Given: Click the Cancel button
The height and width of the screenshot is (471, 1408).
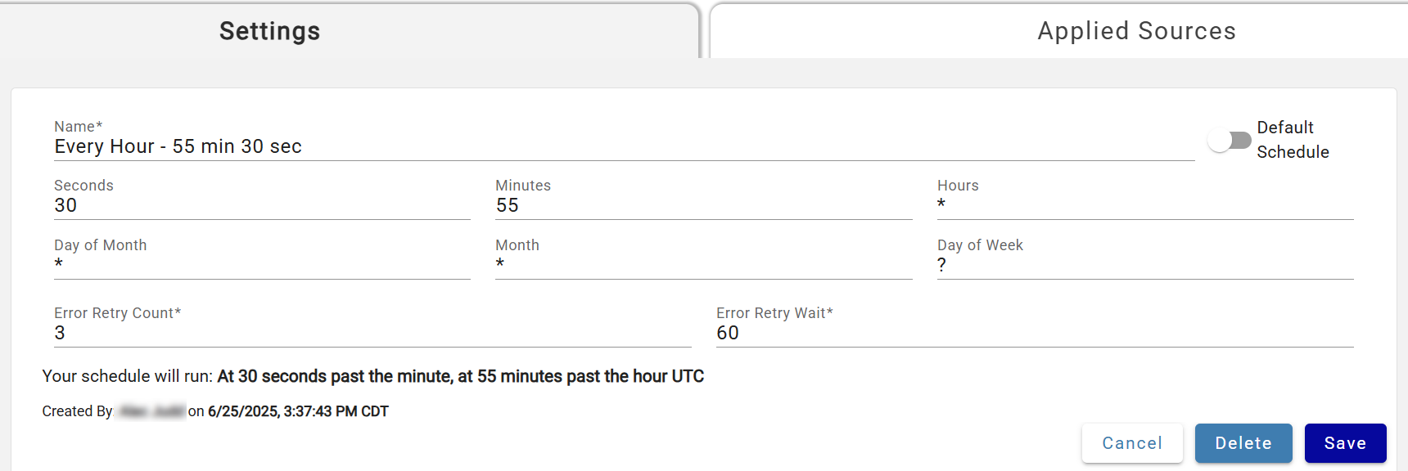Looking at the screenshot, I should coord(1132,442).
